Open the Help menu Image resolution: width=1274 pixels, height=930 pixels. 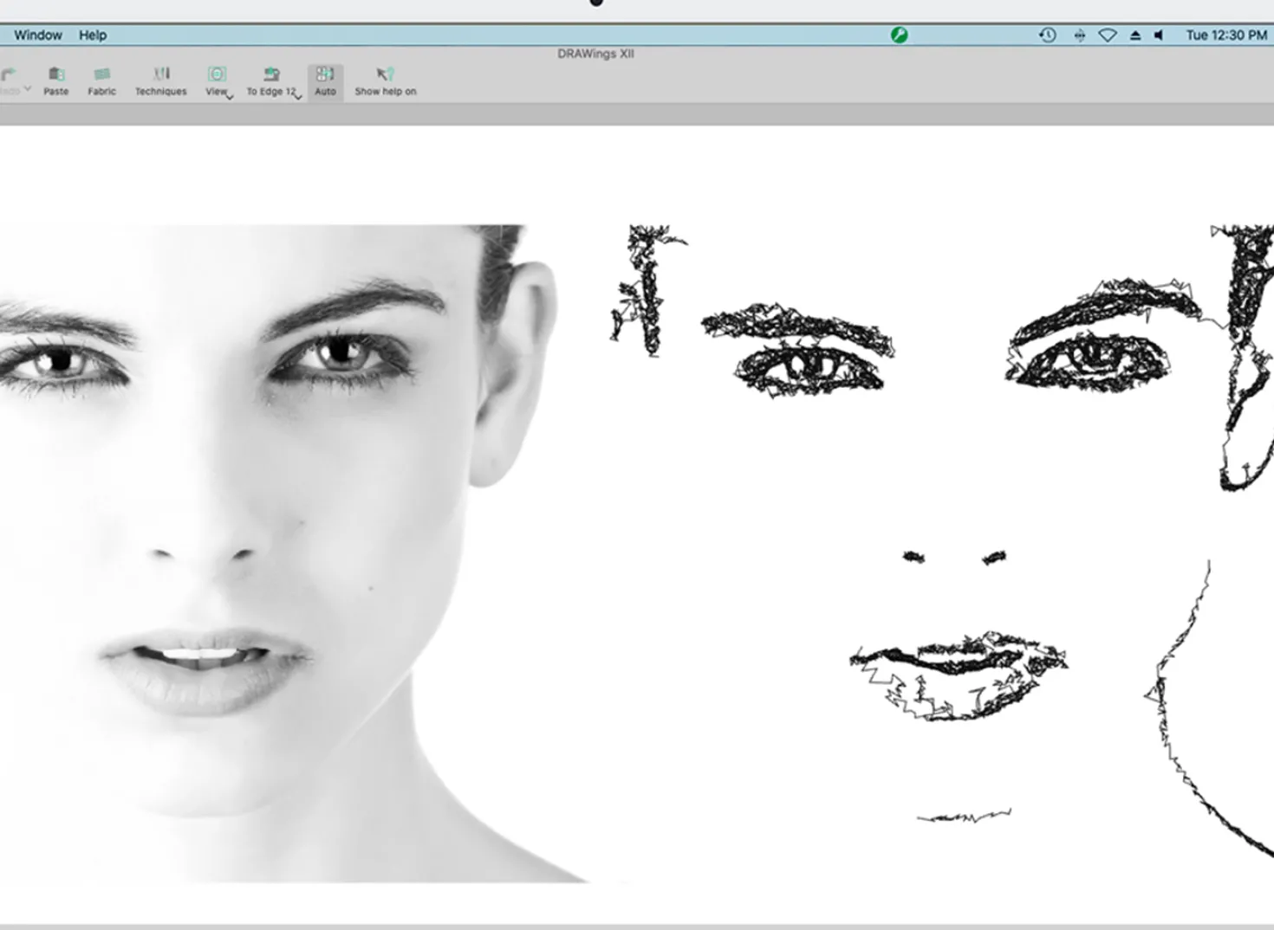[x=93, y=35]
